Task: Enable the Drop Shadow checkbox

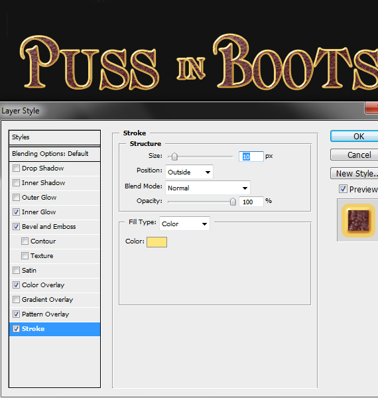Action: tap(16, 168)
